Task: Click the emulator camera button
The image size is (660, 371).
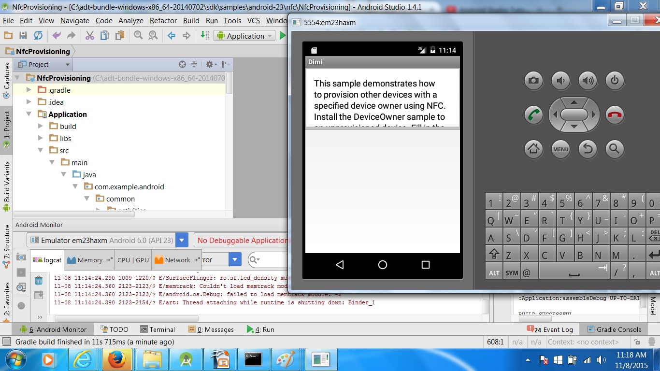Action: 533,80
